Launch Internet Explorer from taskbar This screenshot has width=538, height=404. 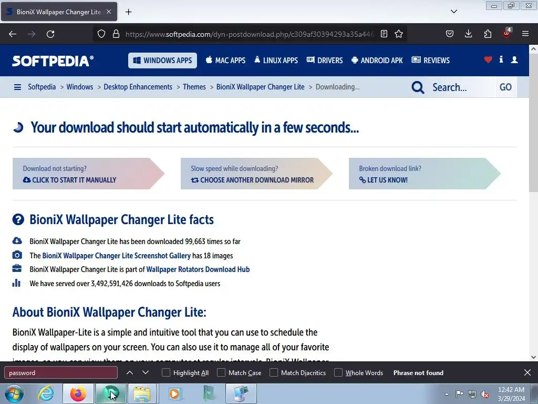click(x=46, y=393)
